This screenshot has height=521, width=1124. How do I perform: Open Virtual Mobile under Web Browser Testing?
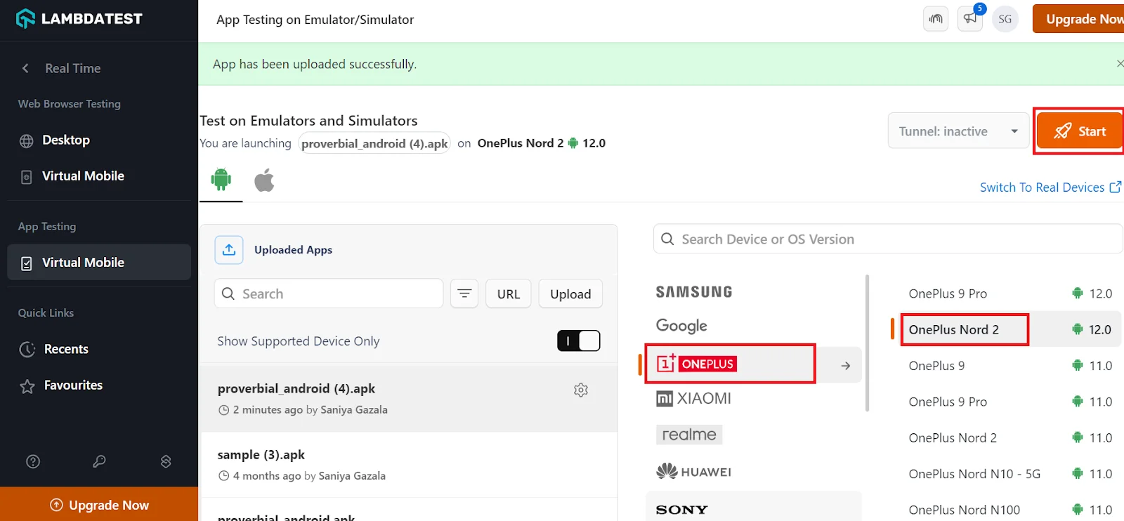82,176
